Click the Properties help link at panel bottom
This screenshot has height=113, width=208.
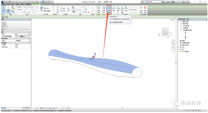[4, 108]
